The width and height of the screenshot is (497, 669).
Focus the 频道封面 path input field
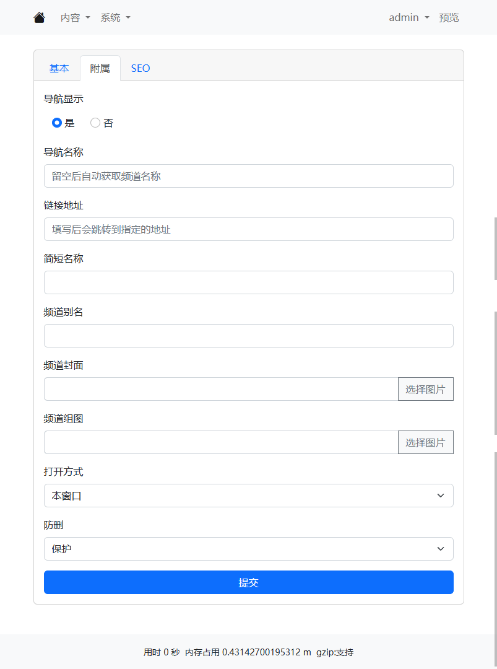tap(221, 389)
